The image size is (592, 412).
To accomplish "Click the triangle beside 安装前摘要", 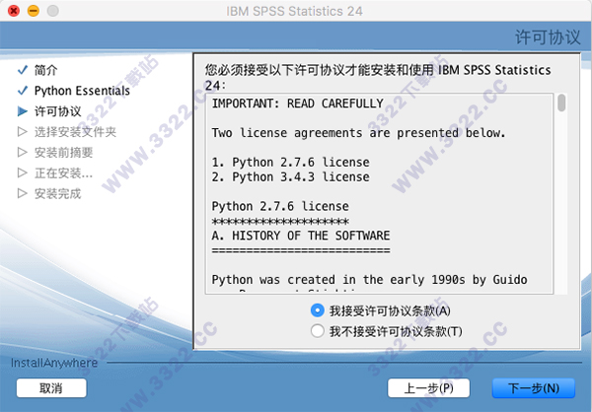I will [23, 153].
